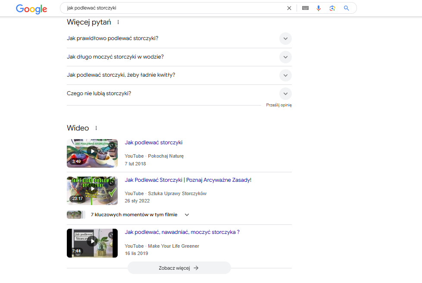Activate voice search with the microphone icon
Screen dimensions: 422x283
click(319, 8)
